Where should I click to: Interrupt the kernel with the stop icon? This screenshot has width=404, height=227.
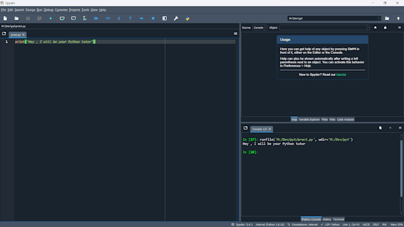point(390,128)
